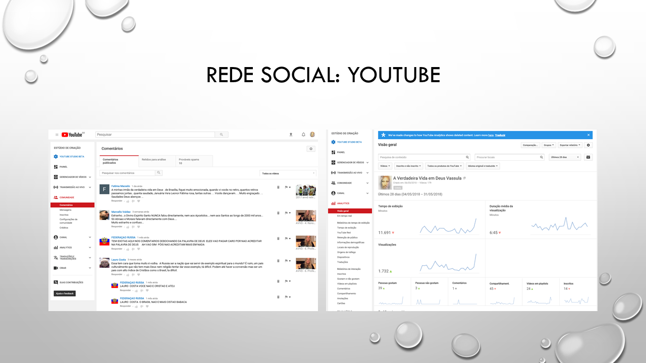Click the Comentários page settings gear
646x363 pixels.
point(311,149)
